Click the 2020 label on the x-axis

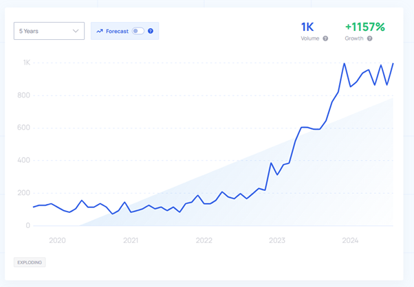(57, 240)
